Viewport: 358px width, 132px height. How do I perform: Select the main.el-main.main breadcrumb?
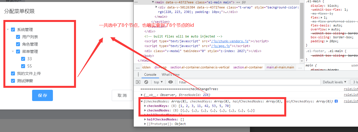(x=280, y=67)
